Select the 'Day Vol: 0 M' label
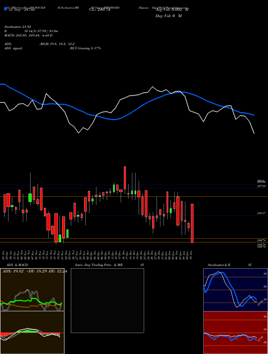The height and width of the screenshot is (354, 268). click(168, 16)
